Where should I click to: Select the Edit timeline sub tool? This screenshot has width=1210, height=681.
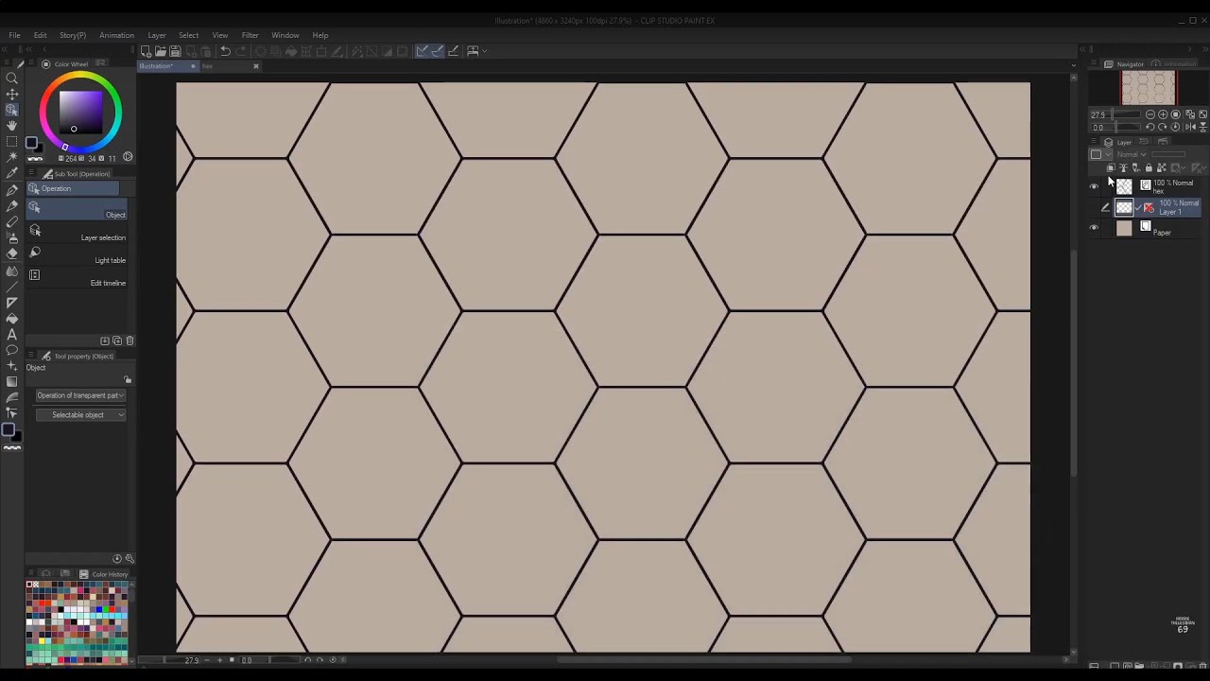tap(76, 278)
